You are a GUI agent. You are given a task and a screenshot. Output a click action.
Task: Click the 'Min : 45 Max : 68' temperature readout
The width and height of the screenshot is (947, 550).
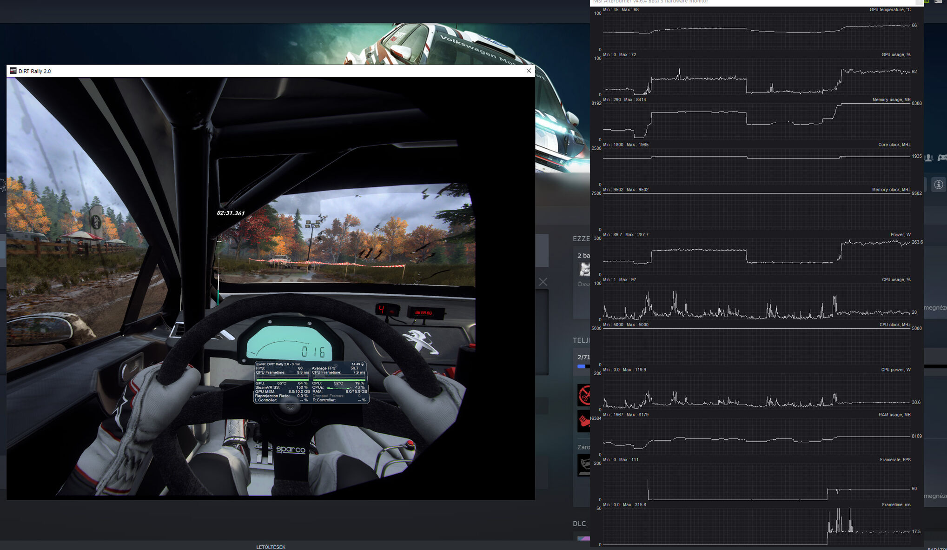[621, 10]
